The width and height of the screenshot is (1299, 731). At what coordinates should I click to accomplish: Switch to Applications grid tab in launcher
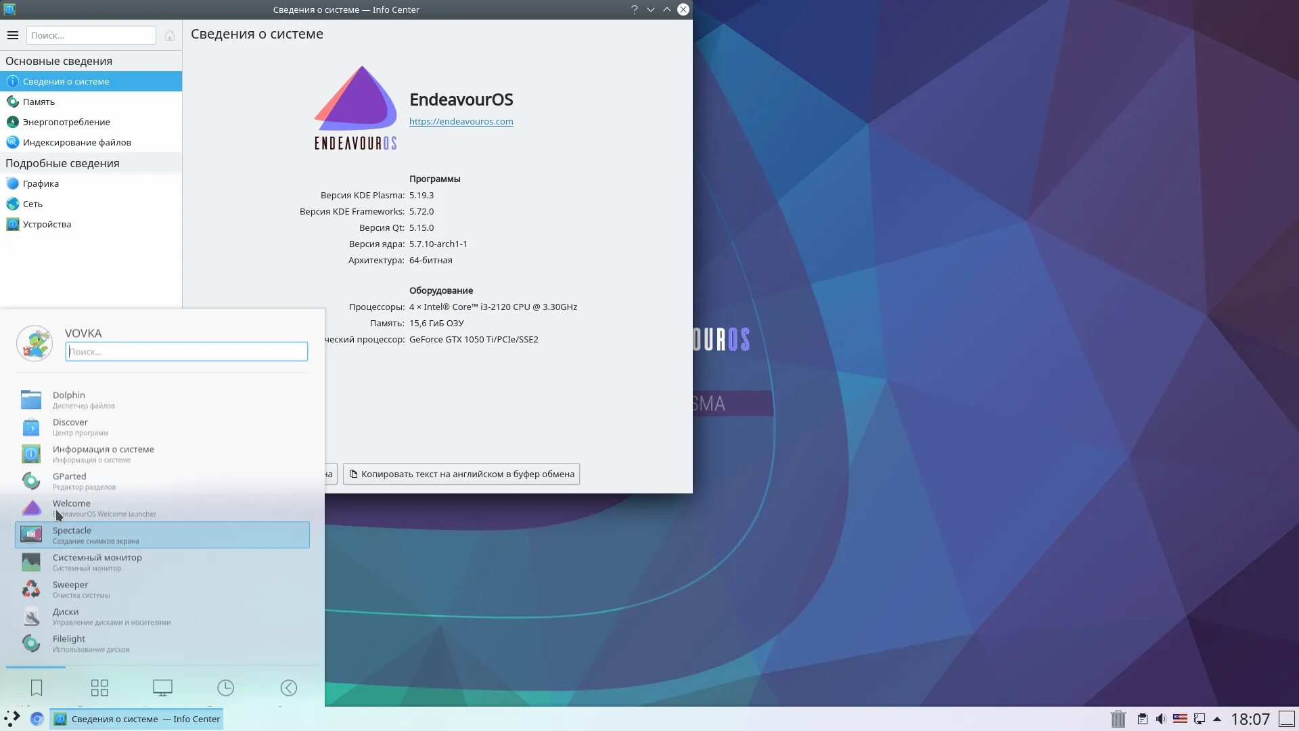point(99,688)
